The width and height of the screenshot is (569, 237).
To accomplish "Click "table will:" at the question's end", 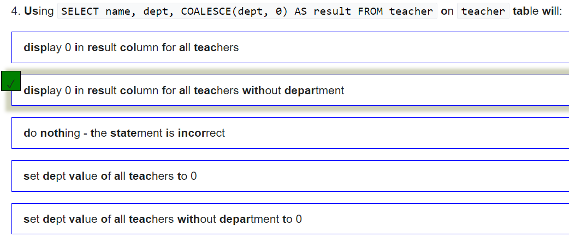I will (x=537, y=11).
